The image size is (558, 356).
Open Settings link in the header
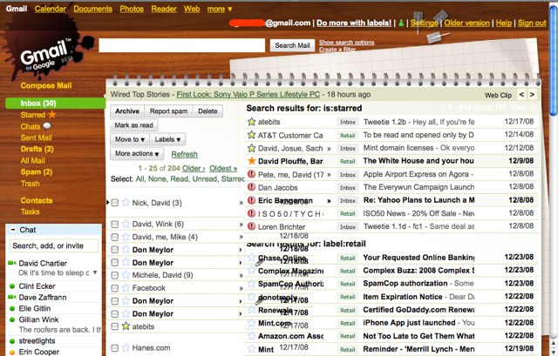point(424,23)
